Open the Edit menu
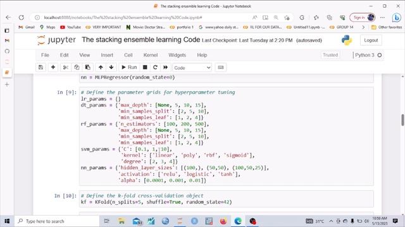This screenshot has height=227, width=405. tap(64, 55)
